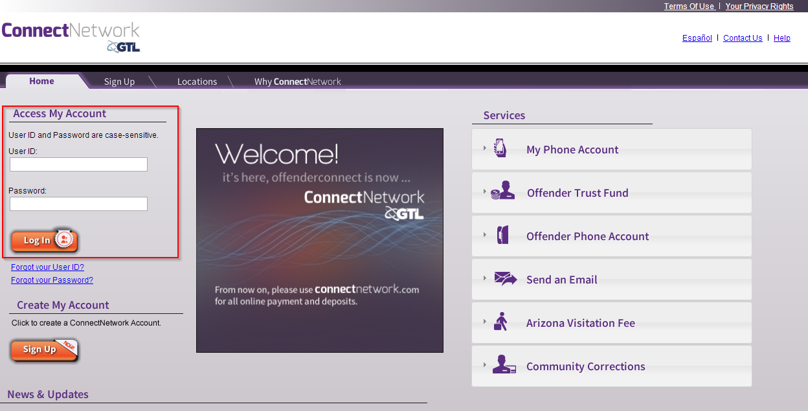This screenshot has width=808, height=411.
Task: Open Forgot your Password link
Action: click(52, 280)
